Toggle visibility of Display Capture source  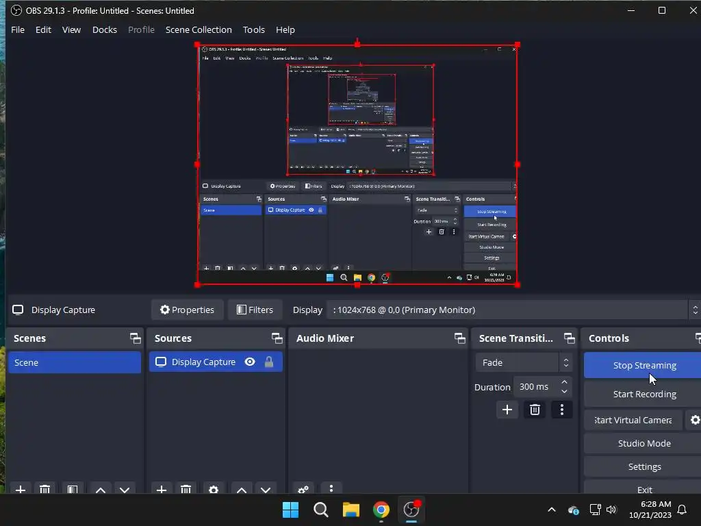click(250, 362)
